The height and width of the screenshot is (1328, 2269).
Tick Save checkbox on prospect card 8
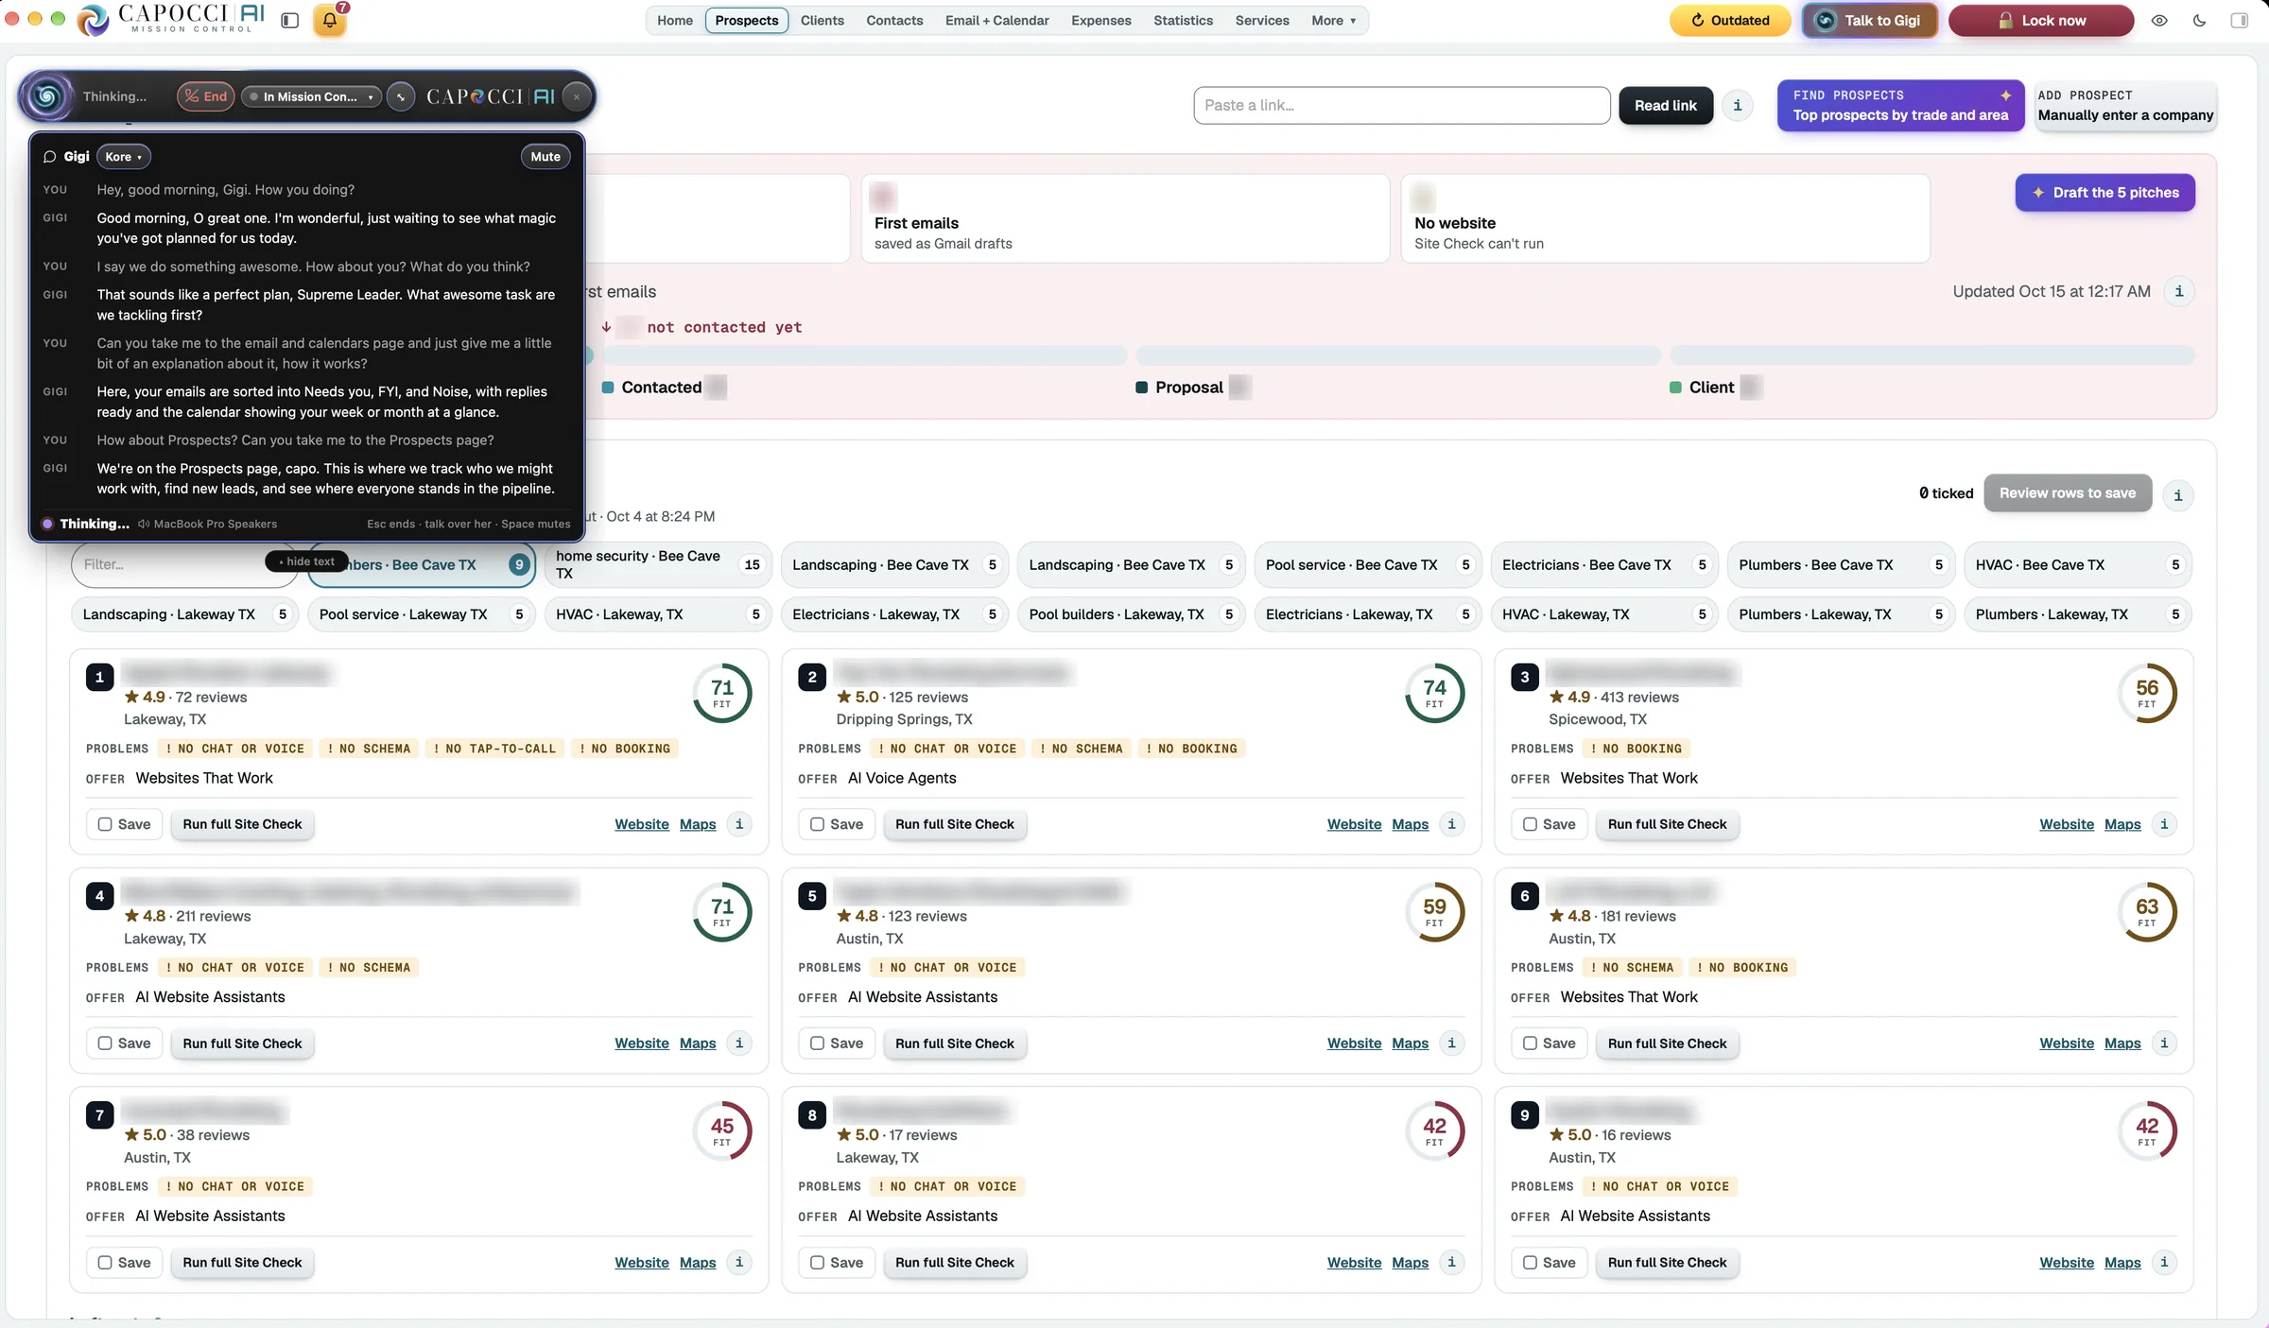[818, 1263]
